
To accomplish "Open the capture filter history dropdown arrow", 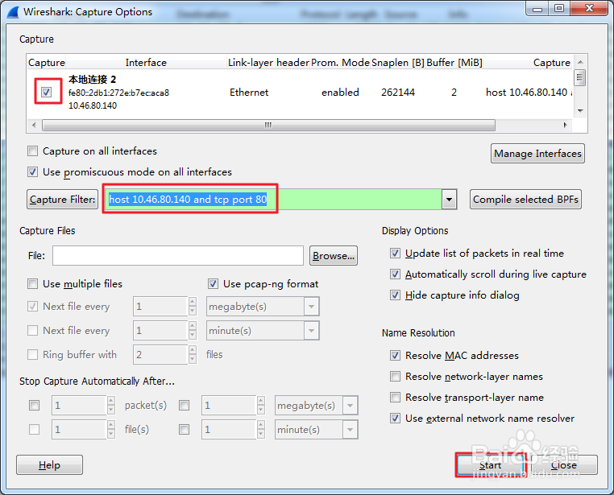I will [x=449, y=200].
